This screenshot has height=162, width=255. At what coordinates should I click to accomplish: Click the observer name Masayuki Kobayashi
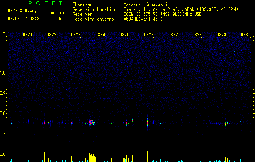point(146,4)
